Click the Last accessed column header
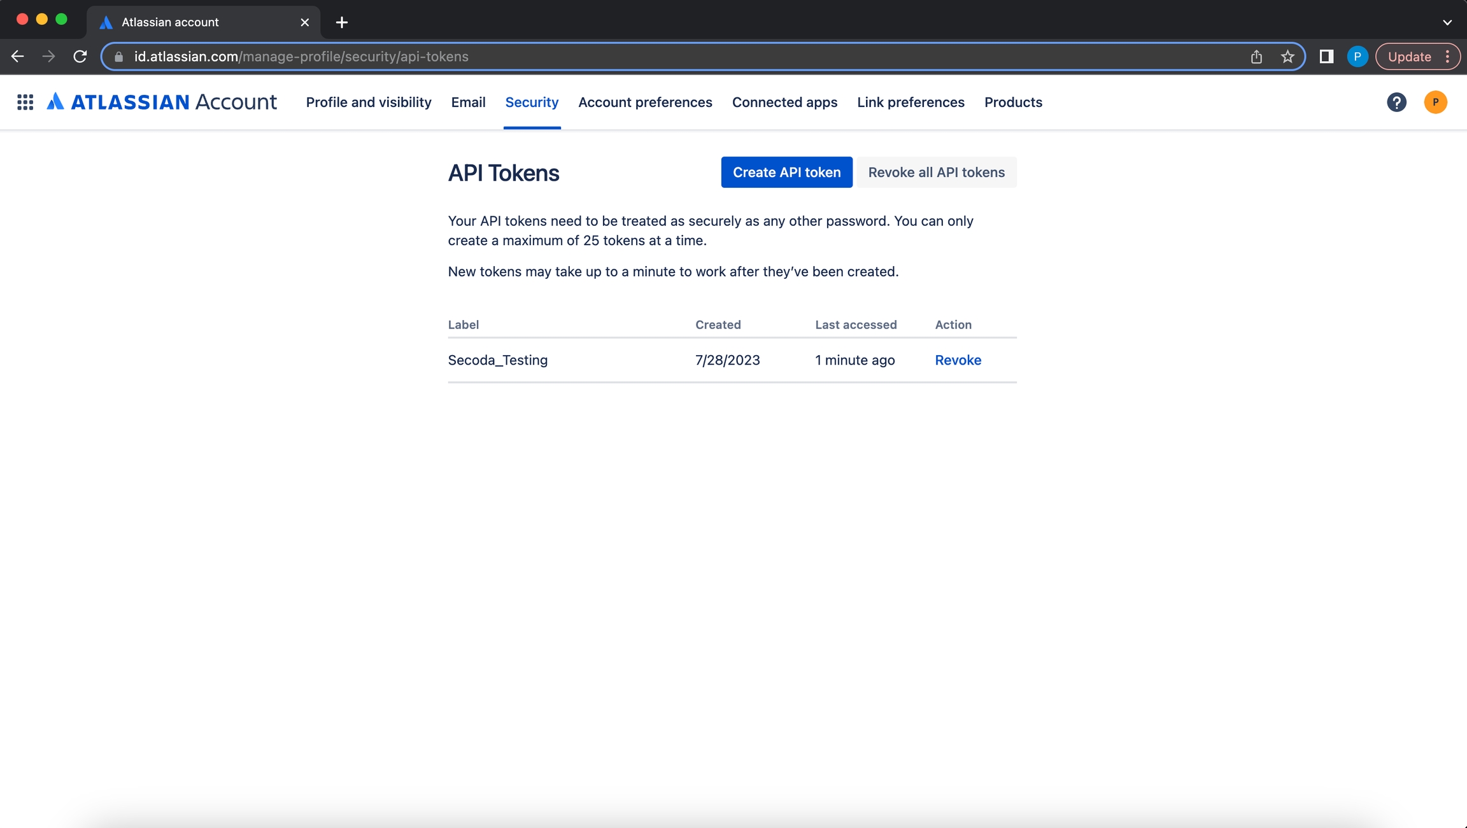Screen dimensions: 1467x828 pyautogui.click(x=856, y=325)
